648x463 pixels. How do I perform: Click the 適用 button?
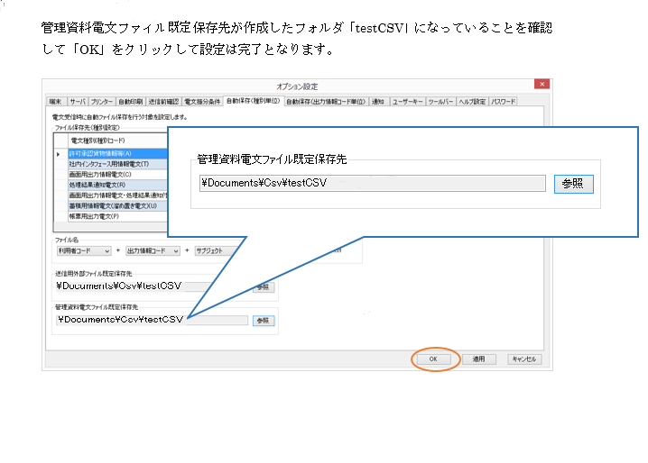click(478, 359)
